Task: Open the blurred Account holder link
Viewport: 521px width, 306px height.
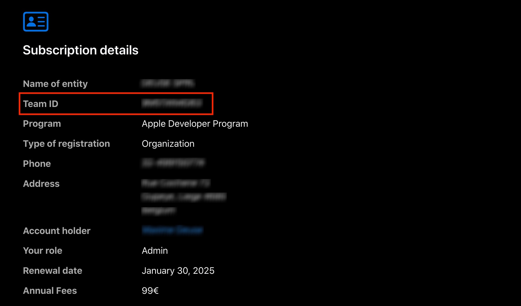Action: click(172, 230)
